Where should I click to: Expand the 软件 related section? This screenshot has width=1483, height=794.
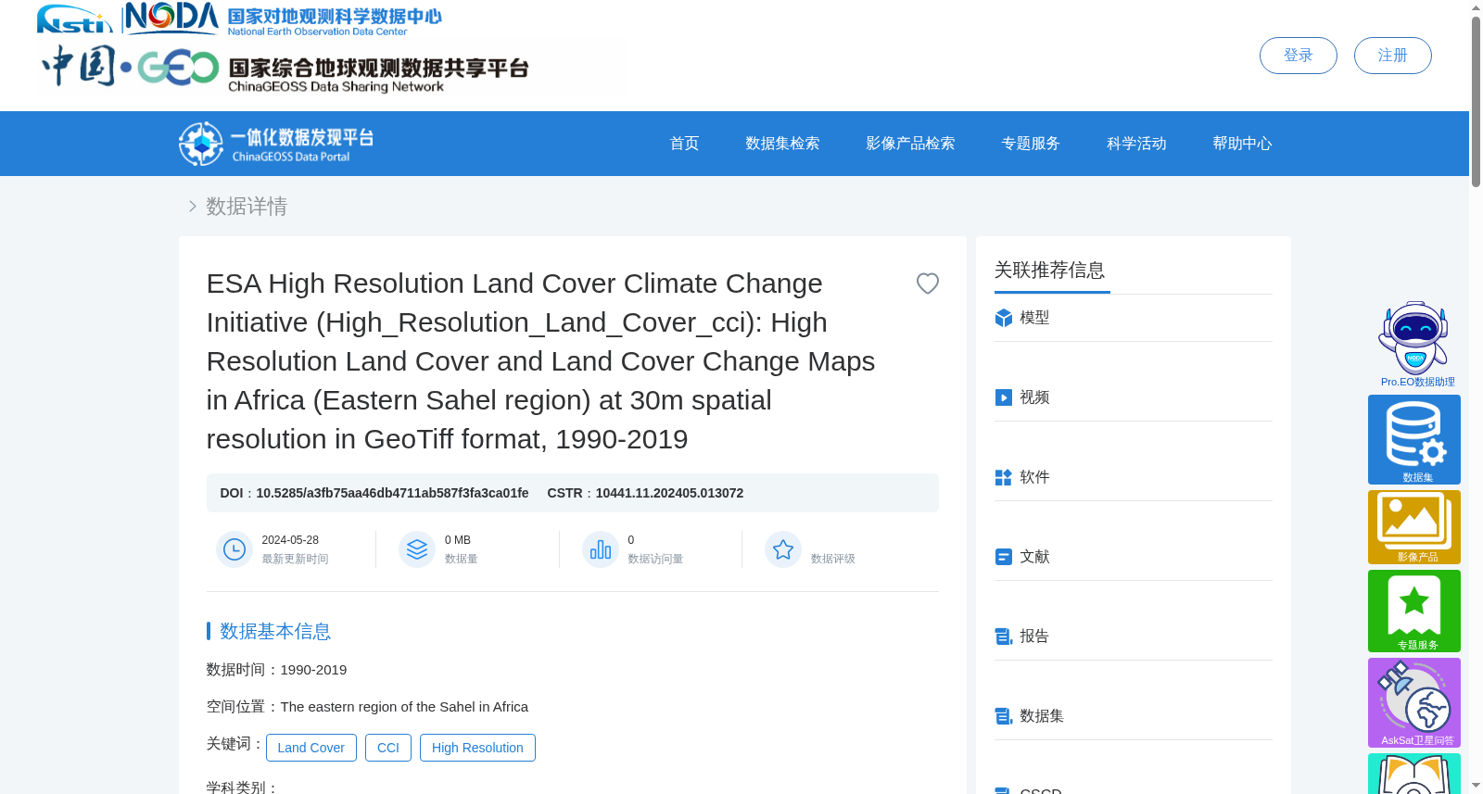[1134, 477]
